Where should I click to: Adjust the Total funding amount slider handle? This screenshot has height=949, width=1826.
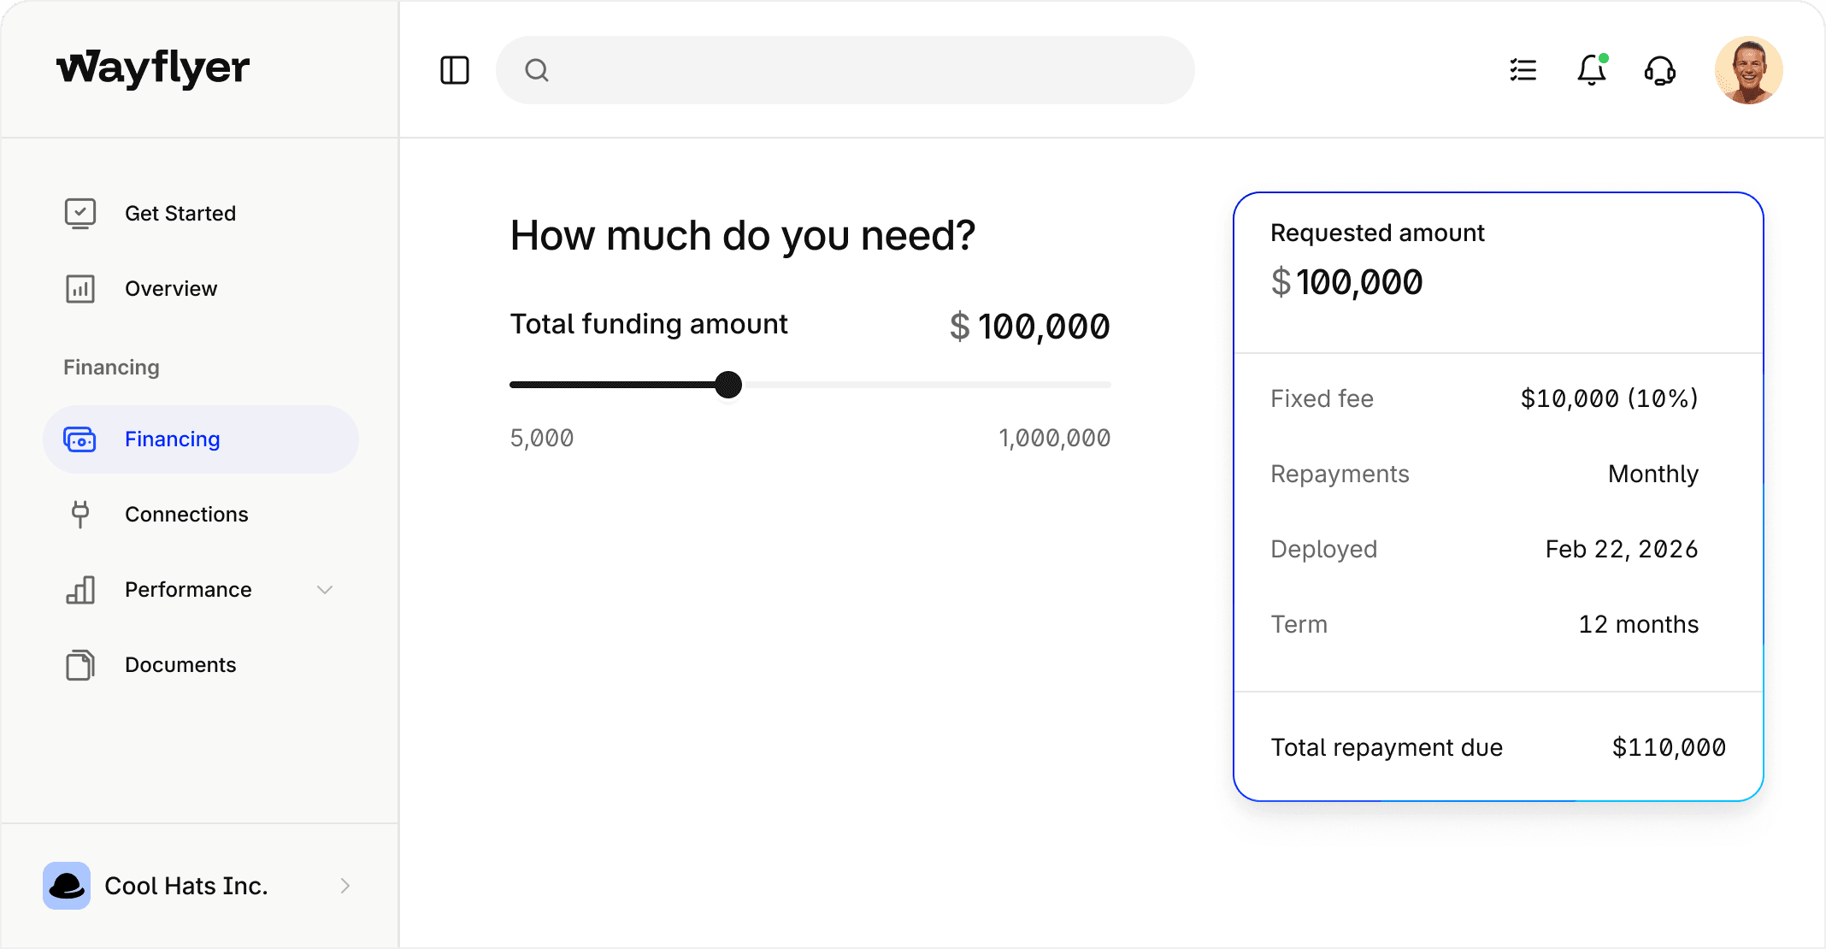tap(728, 385)
